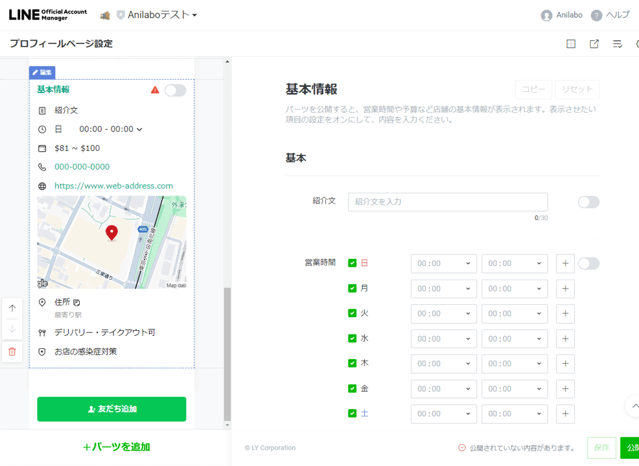Open the external link preview icon
The height and width of the screenshot is (466, 639).
tap(594, 44)
